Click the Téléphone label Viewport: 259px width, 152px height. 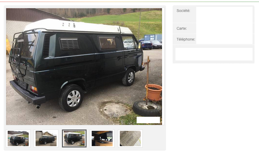186,39
